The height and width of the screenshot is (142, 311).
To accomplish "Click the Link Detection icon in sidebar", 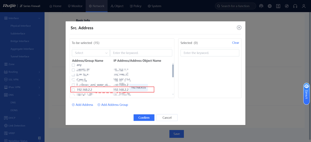I will pyautogui.click(x=6, y=125).
